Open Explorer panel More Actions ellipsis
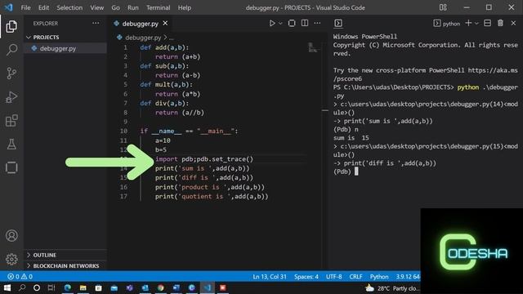The image size is (523, 294). 96,24
